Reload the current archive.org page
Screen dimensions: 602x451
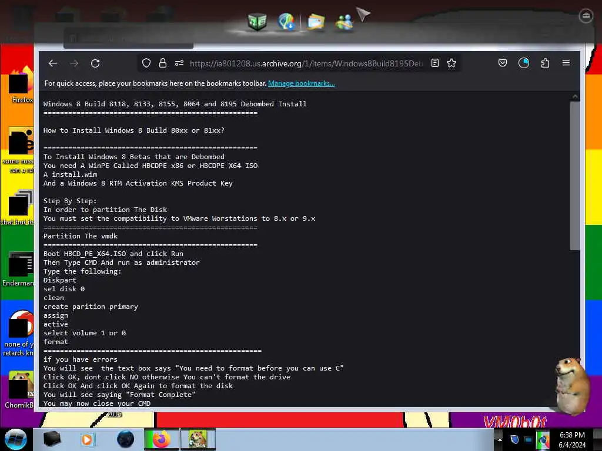[95, 63]
